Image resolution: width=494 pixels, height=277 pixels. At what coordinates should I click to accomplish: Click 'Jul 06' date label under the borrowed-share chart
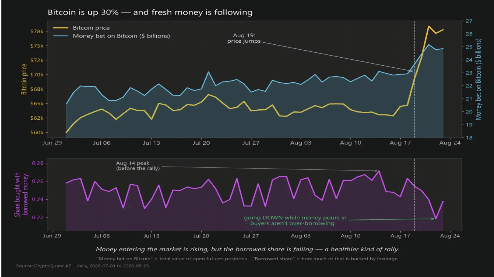click(102, 236)
